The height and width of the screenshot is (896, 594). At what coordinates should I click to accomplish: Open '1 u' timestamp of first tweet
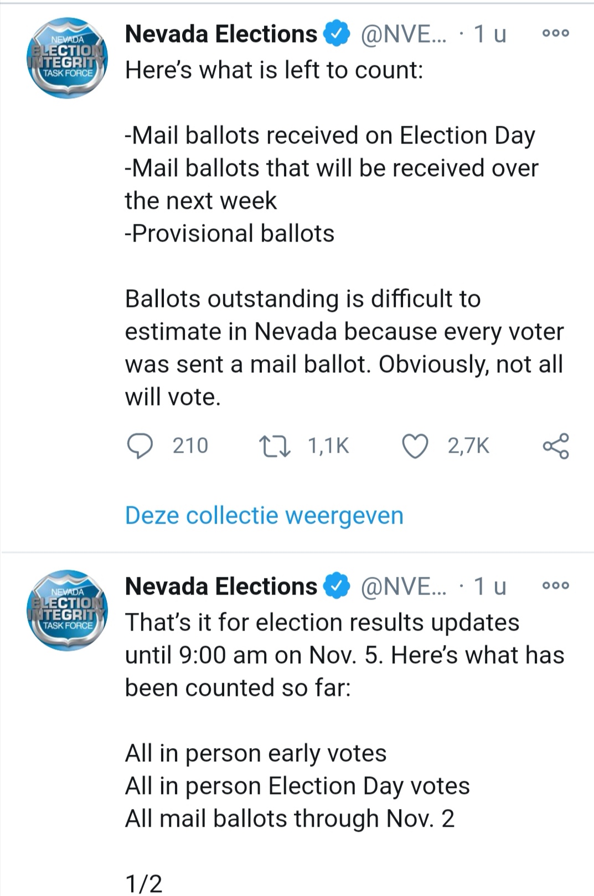click(490, 34)
